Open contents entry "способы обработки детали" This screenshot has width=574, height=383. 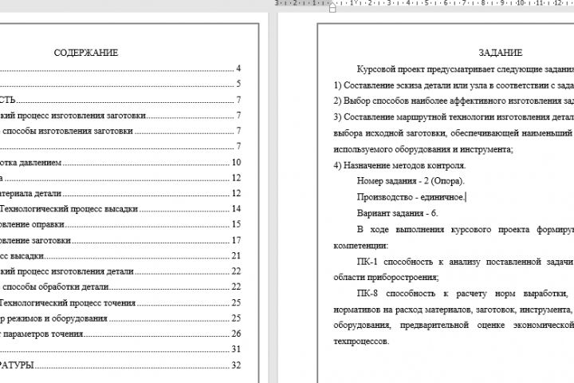pos(120,286)
